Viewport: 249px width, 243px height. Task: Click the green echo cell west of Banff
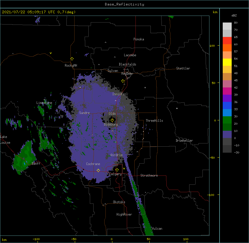24,158
